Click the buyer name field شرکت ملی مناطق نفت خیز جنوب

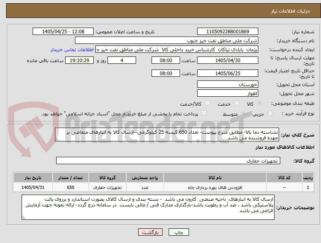coord(167,40)
